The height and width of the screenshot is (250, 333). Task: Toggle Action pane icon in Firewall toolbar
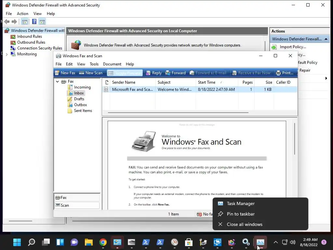point(42,21)
